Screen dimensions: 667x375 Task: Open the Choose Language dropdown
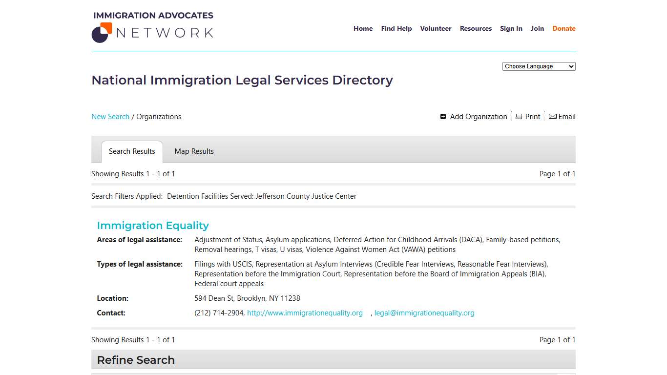click(539, 66)
